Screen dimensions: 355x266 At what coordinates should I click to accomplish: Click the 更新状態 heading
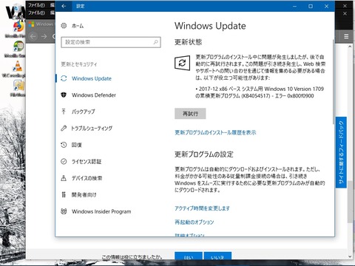pyautogui.click(x=188, y=42)
